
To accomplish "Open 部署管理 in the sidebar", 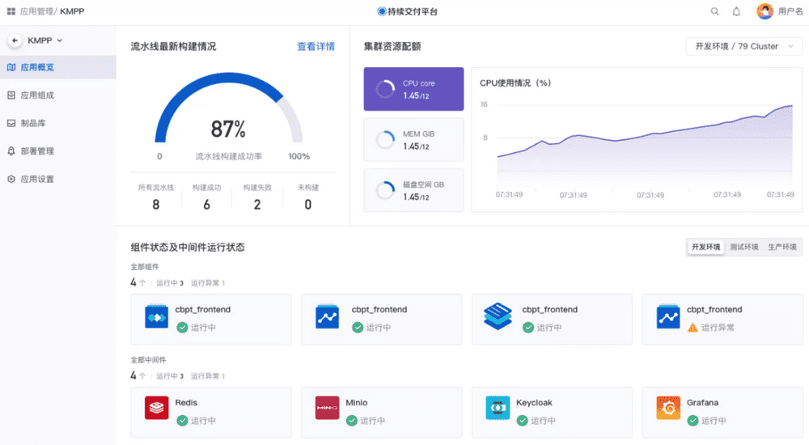I will pyautogui.click(x=57, y=150).
